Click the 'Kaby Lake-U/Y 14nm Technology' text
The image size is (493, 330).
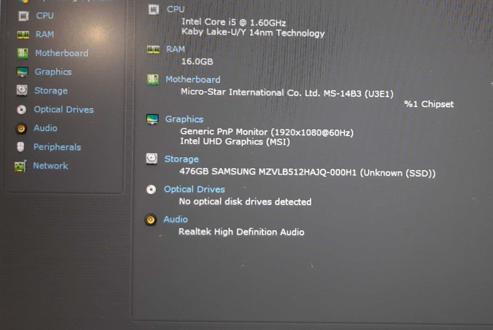tap(253, 33)
